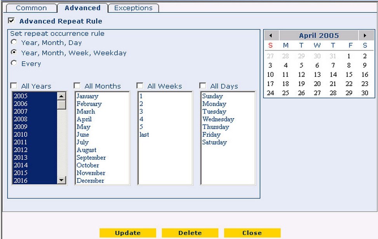This screenshot has width=378, height=239.
Task: Click the Delete button
Action: coord(190,233)
